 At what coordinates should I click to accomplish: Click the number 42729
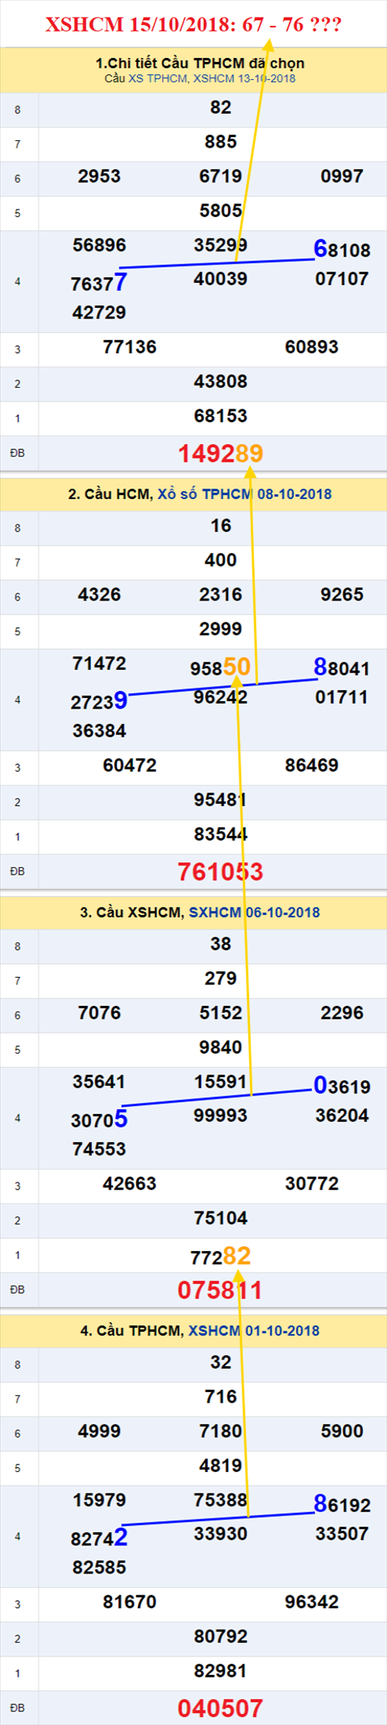(99, 314)
